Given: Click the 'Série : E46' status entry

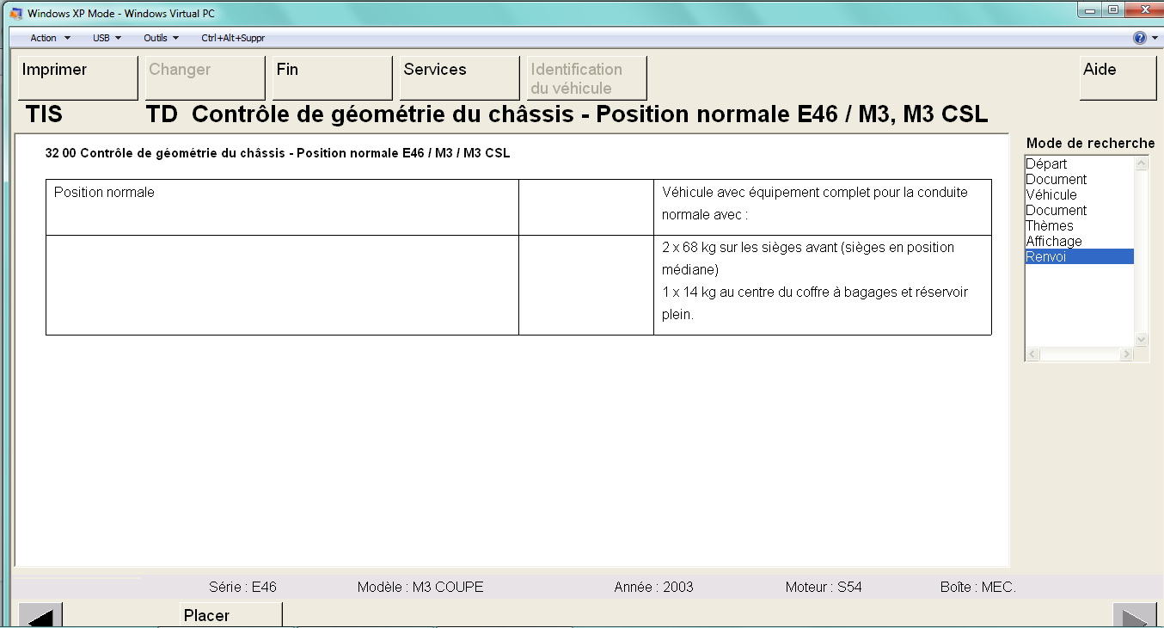Looking at the screenshot, I should (x=242, y=587).
